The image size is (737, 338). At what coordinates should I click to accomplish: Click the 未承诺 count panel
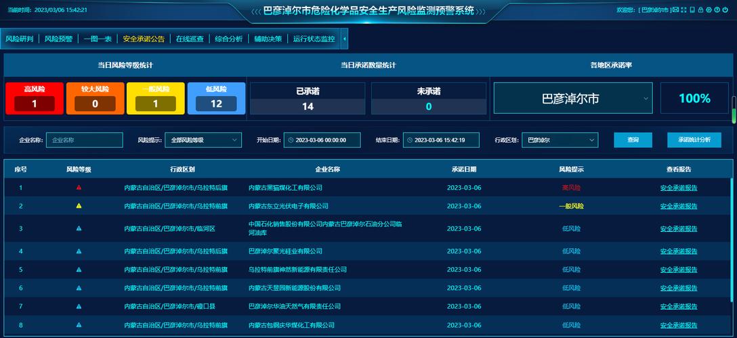coord(429,99)
